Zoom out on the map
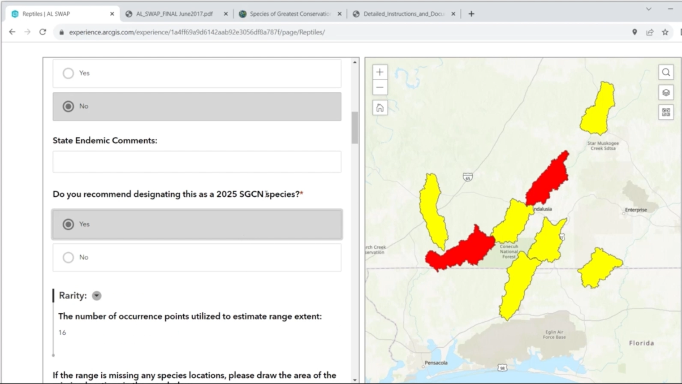The width and height of the screenshot is (682, 384). 380,87
